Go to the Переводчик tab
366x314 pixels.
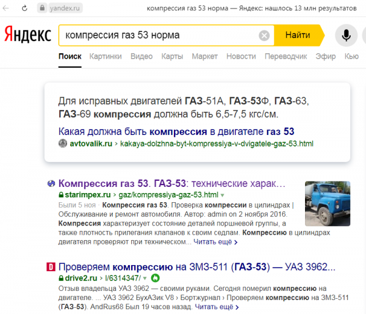pyautogui.click(x=285, y=56)
